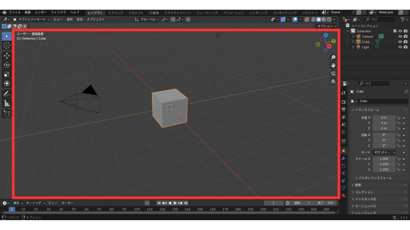Switch to the モデリング workspace tab
This screenshot has width=410, height=230.
(x=116, y=13)
